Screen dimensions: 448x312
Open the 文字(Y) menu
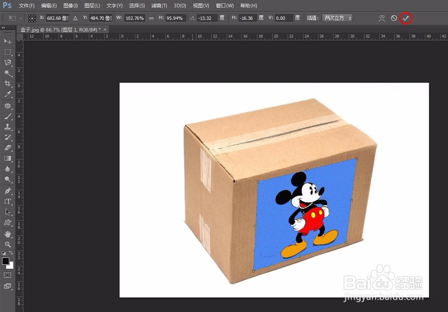tap(114, 5)
